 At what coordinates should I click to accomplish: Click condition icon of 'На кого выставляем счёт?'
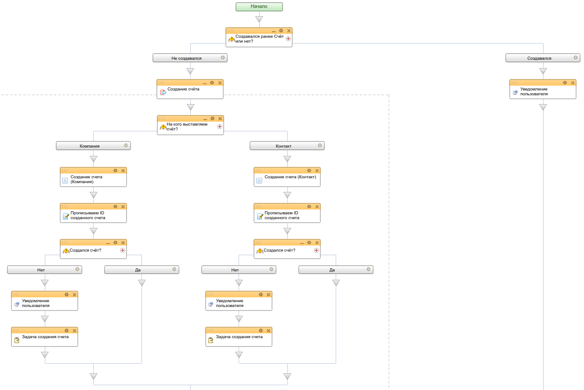(163, 127)
